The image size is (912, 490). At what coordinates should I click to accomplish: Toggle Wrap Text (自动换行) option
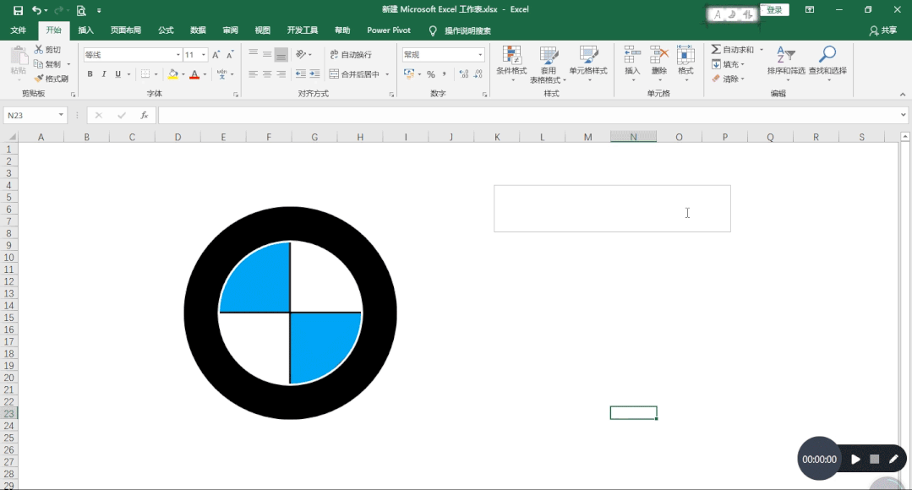pyautogui.click(x=351, y=55)
